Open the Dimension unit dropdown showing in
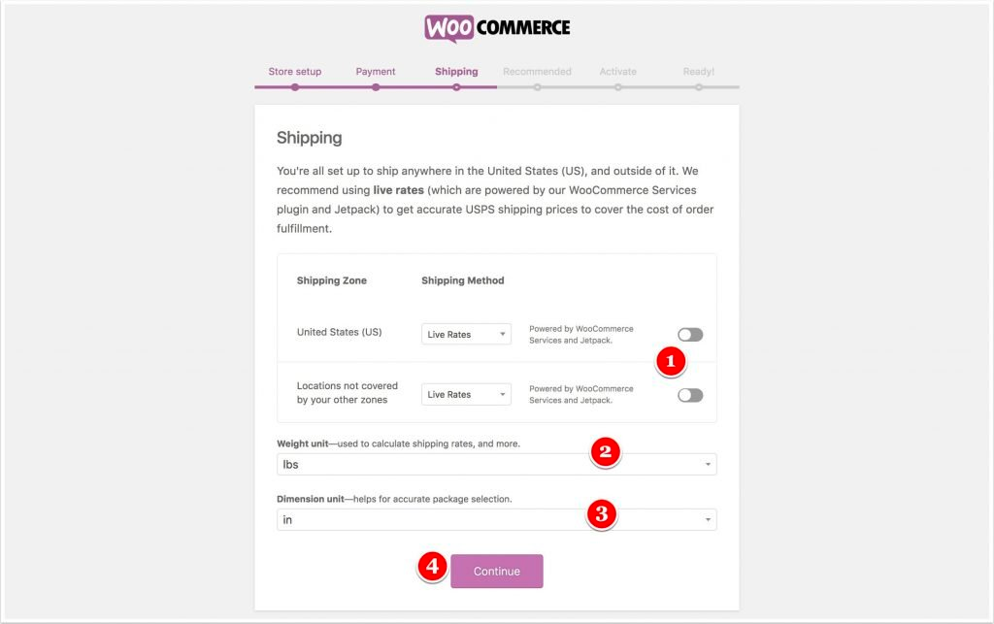The width and height of the screenshot is (994, 624). coord(497,519)
